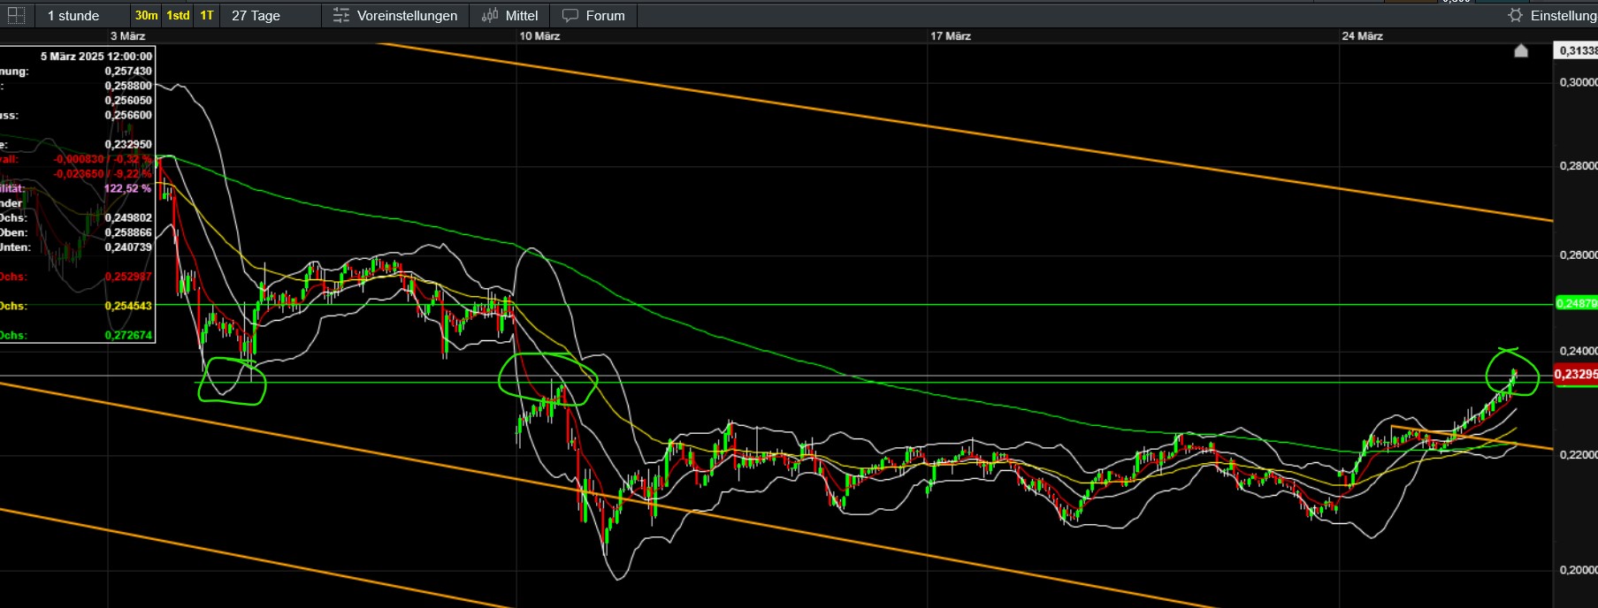Select the green 0,24879 price line label
The height and width of the screenshot is (608, 1598).
[x=1576, y=303]
